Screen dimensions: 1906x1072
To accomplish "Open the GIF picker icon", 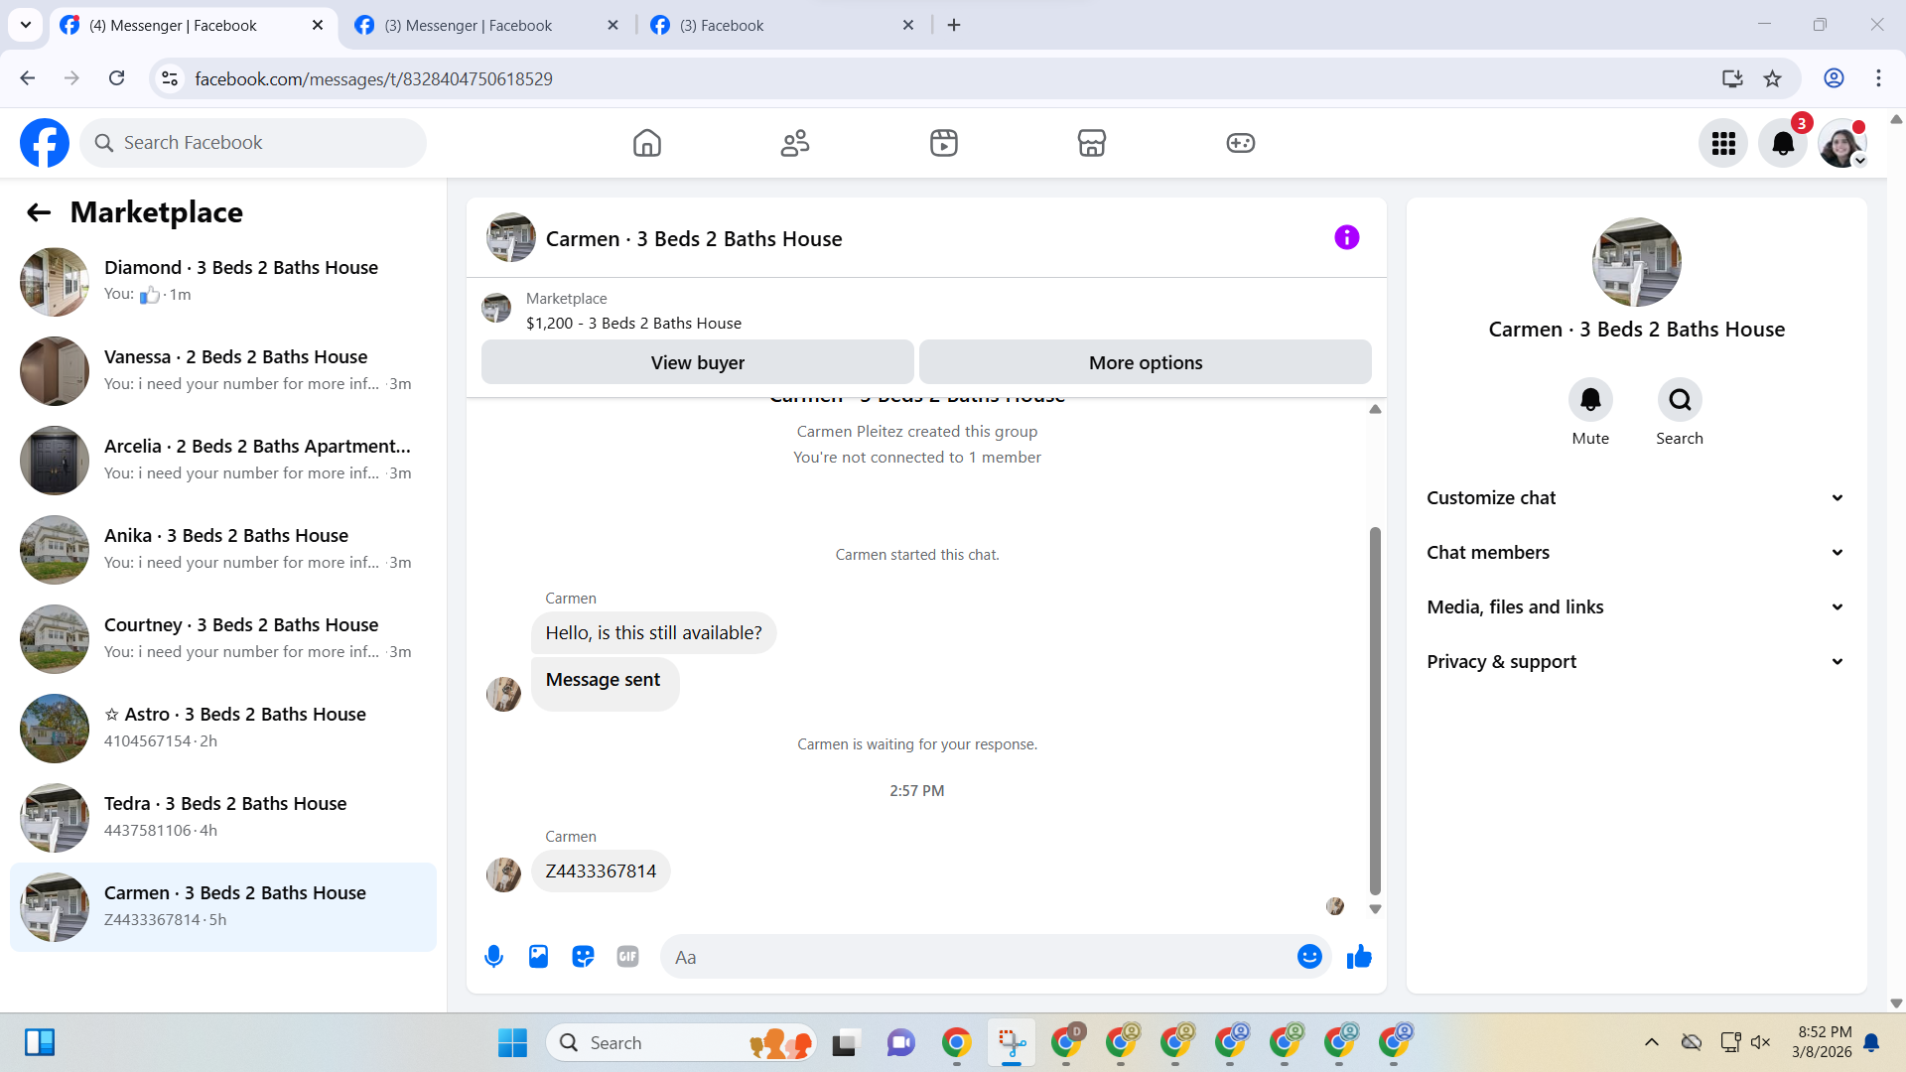I will click(x=627, y=957).
